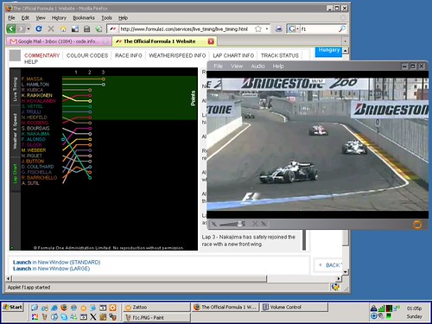This screenshot has height=324, width=432.
Task: Launch in New Window (STANDARD) link
Action: 56,263
